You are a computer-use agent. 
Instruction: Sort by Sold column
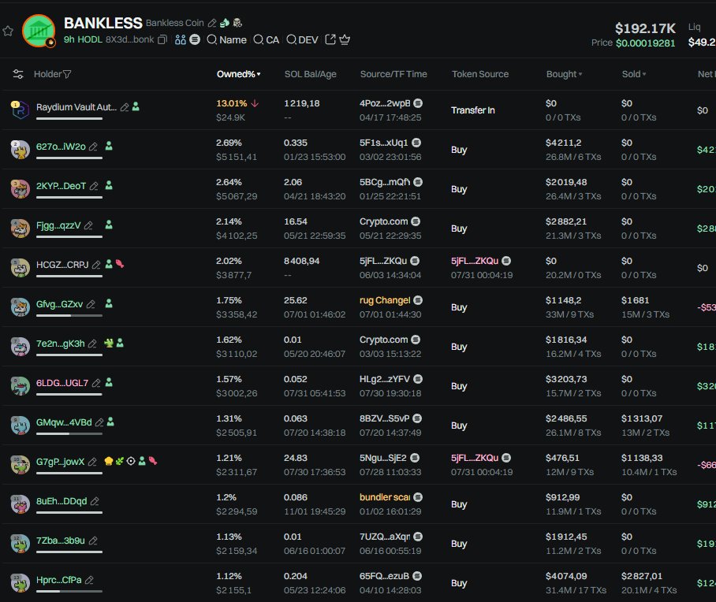click(x=634, y=74)
